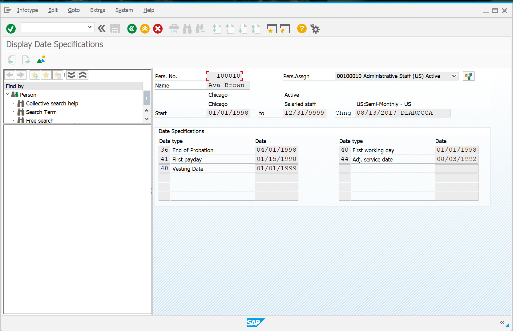
Task: Collapse the Person node in Find by tree
Action: click(x=7, y=95)
